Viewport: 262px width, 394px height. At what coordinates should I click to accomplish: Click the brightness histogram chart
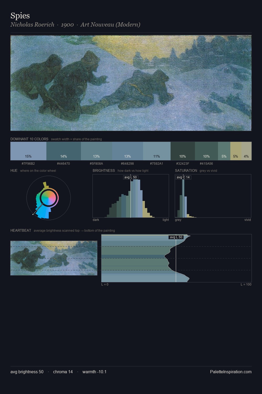pos(131,196)
